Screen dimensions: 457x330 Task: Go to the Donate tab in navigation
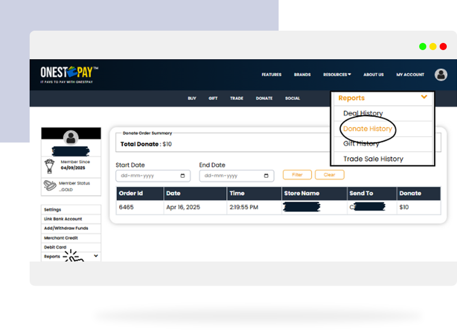pyautogui.click(x=264, y=98)
